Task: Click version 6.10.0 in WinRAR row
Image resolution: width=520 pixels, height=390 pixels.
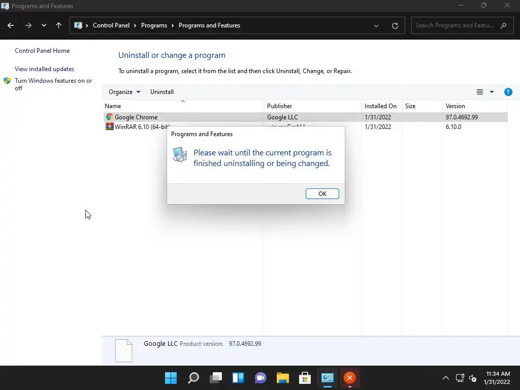Action: (453, 126)
